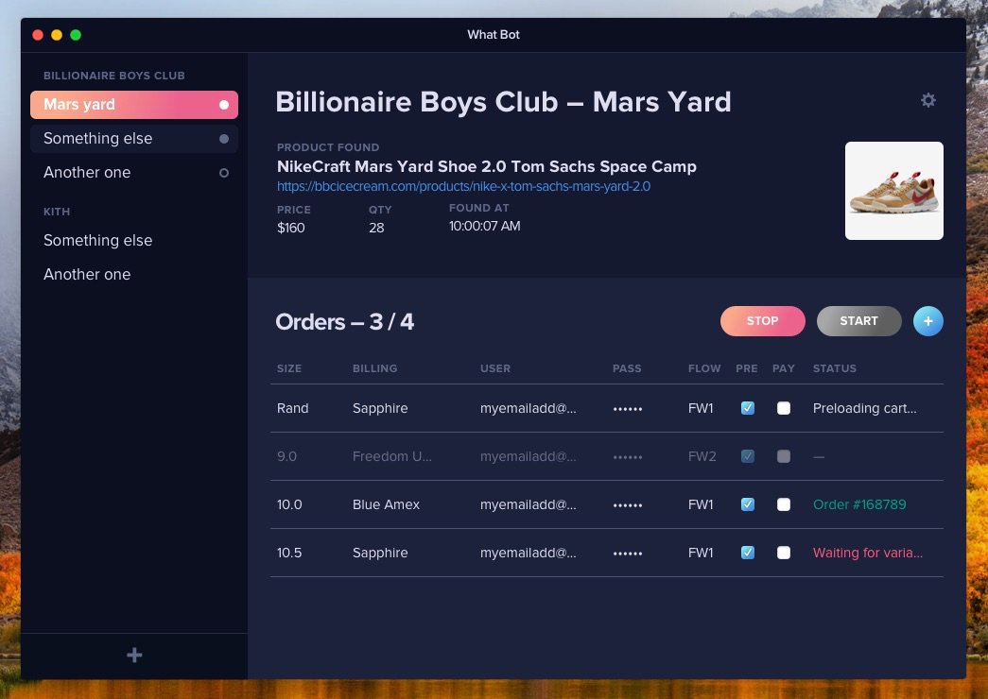
Task: Add new task with sidebar plus icon
Action: coord(134,655)
